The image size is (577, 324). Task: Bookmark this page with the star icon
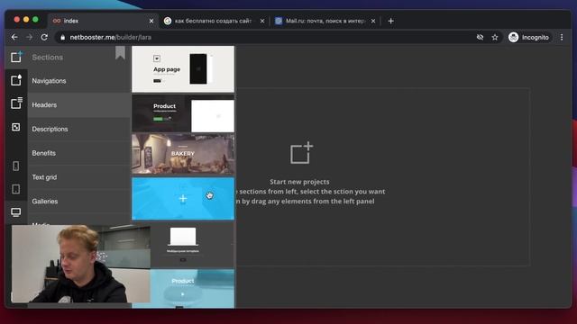click(495, 37)
